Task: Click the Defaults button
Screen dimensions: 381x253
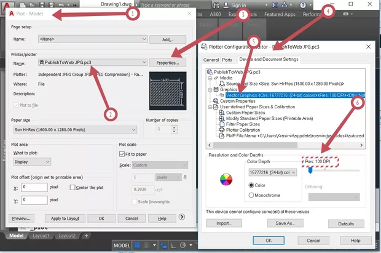Action: click(x=346, y=223)
